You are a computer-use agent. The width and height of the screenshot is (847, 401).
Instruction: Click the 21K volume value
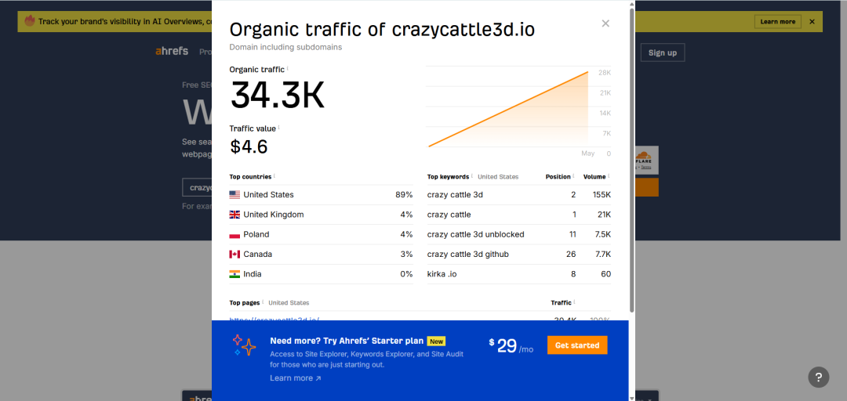tap(603, 215)
